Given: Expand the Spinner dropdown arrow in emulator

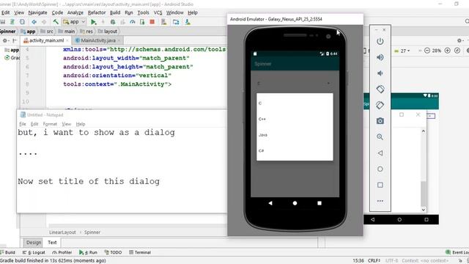Looking at the screenshot, I should click(x=328, y=83).
